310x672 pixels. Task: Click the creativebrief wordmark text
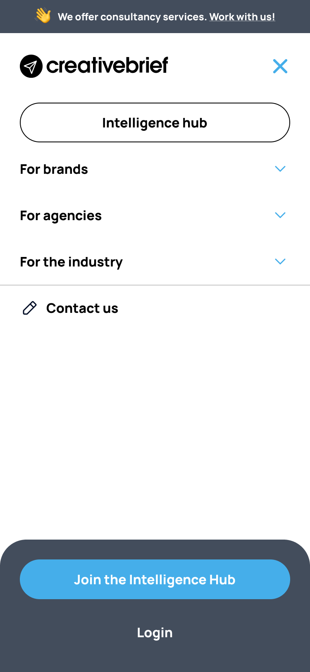pos(107,65)
